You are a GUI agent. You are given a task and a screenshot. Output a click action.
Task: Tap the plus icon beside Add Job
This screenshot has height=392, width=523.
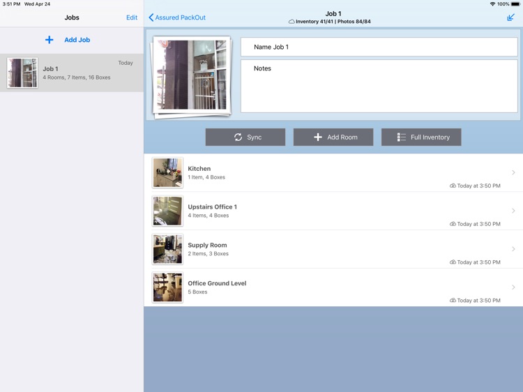pyautogui.click(x=49, y=40)
